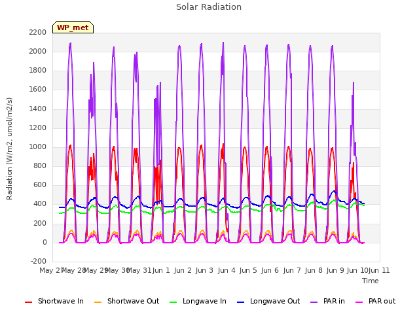
Task: Click the red Shortwave In color swatch
Action: (x=28, y=302)
